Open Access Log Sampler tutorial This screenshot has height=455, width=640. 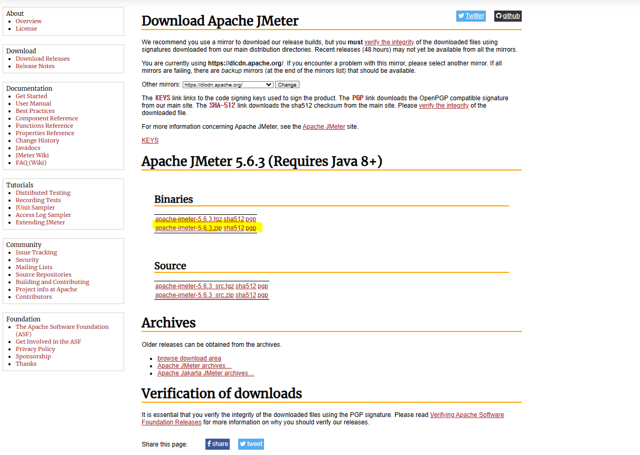coord(43,215)
